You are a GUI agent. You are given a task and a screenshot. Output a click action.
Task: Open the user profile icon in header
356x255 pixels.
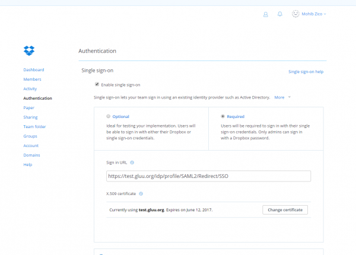point(265,14)
